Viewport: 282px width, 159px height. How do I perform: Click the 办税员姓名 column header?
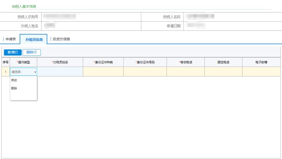[60, 62]
